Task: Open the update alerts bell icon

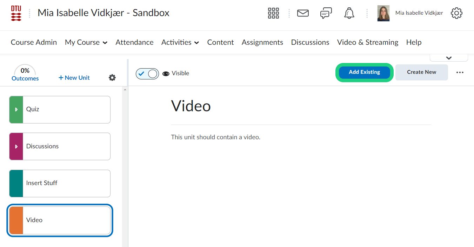Action: point(349,13)
